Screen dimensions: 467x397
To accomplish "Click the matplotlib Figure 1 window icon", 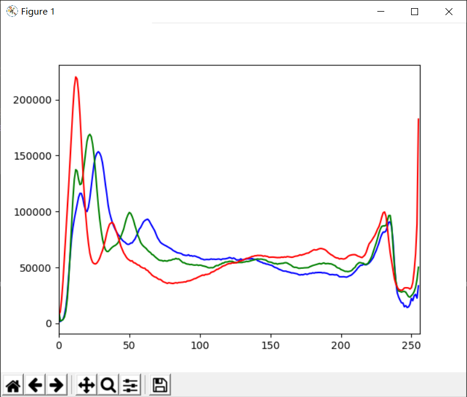I will [12, 11].
